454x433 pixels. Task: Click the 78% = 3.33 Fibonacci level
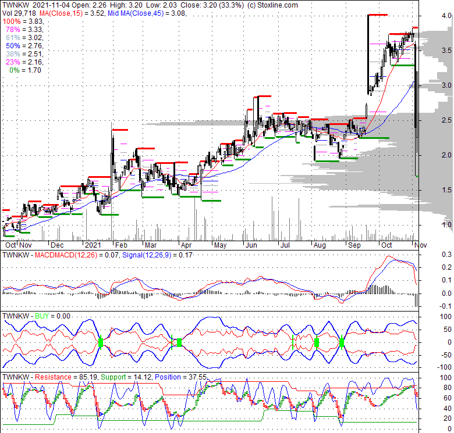[24, 30]
